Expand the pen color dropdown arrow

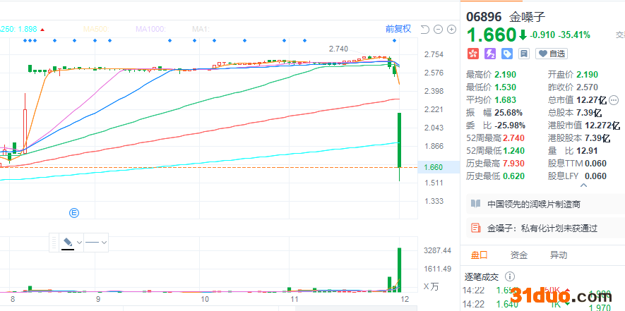[x=79, y=243]
